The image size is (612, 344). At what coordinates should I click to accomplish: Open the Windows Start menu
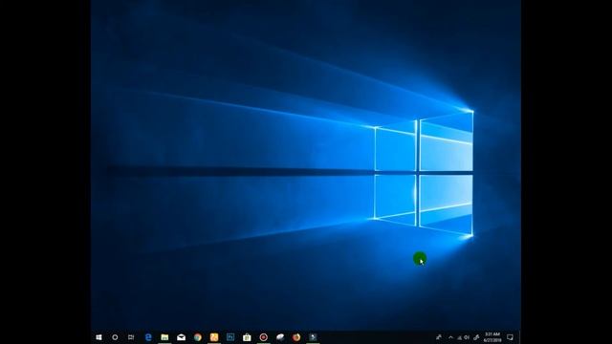click(98, 337)
